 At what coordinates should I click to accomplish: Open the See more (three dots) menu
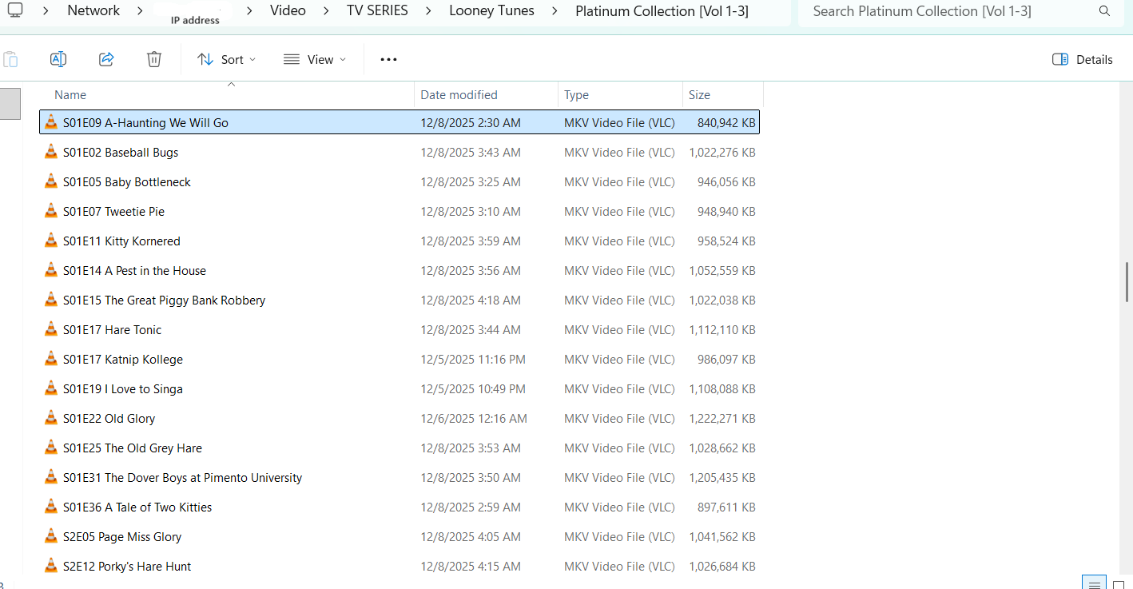[388, 59]
